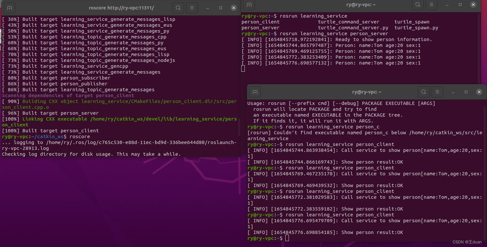Click 'Usage: rosrun [--prefix cmd]' line
487x247 pixels.
point(341,103)
